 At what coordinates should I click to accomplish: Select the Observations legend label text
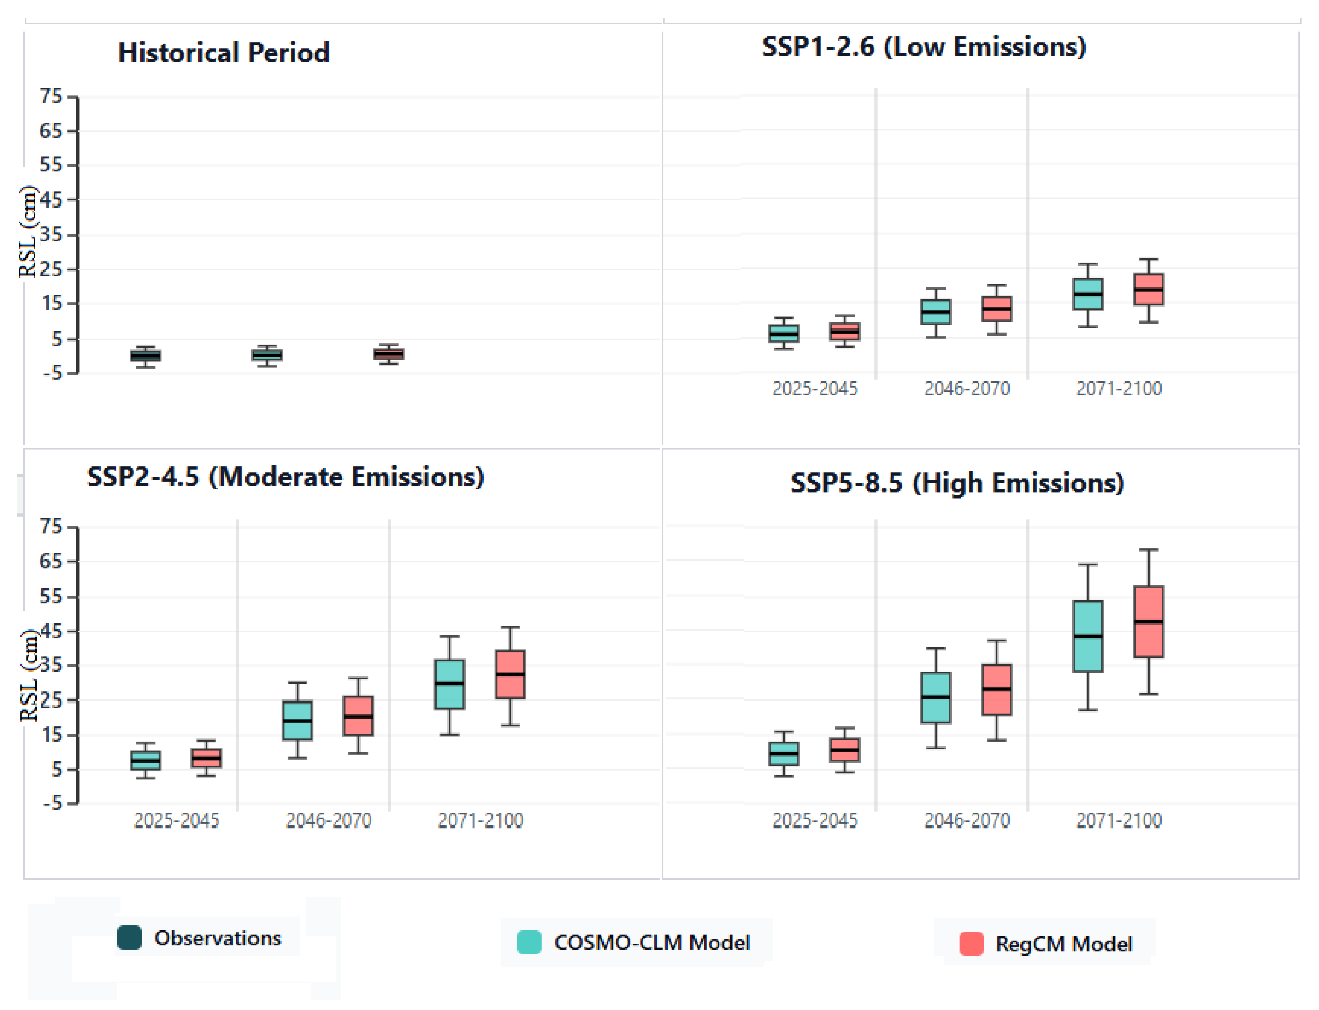[218, 938]
